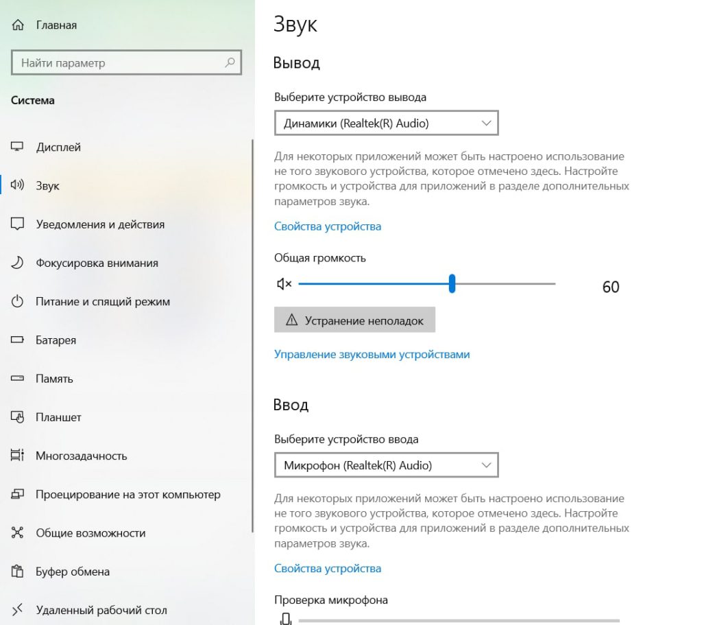The image size is (702, 625).
Task: Click the magnifier icon in search box
Action: (230, 62)
